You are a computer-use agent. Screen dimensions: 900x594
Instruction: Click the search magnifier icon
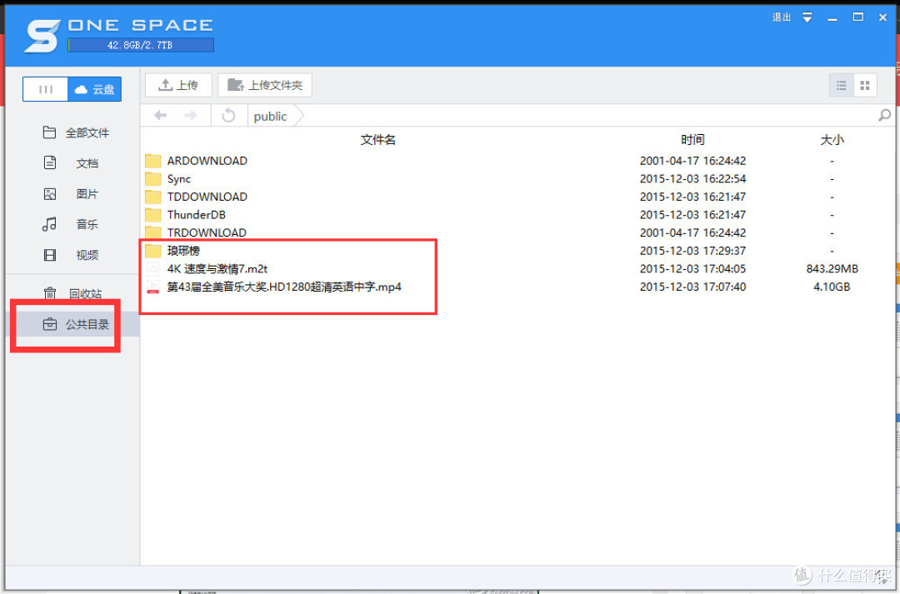click(884, 115)
